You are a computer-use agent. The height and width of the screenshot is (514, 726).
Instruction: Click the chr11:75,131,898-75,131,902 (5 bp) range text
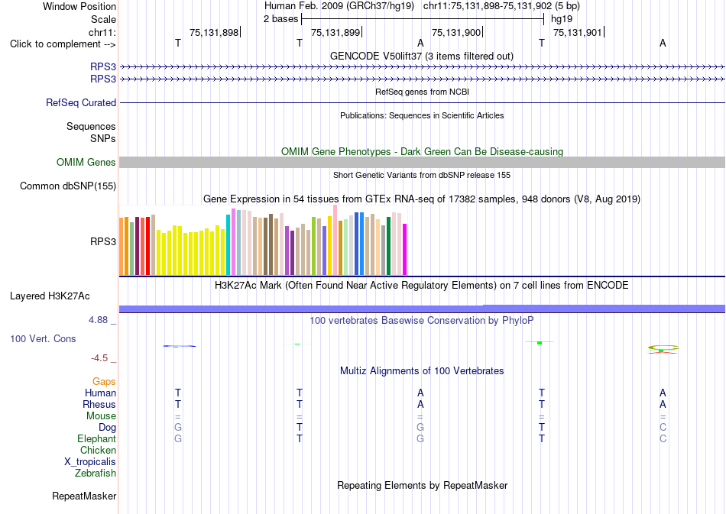tap(501, 6)
